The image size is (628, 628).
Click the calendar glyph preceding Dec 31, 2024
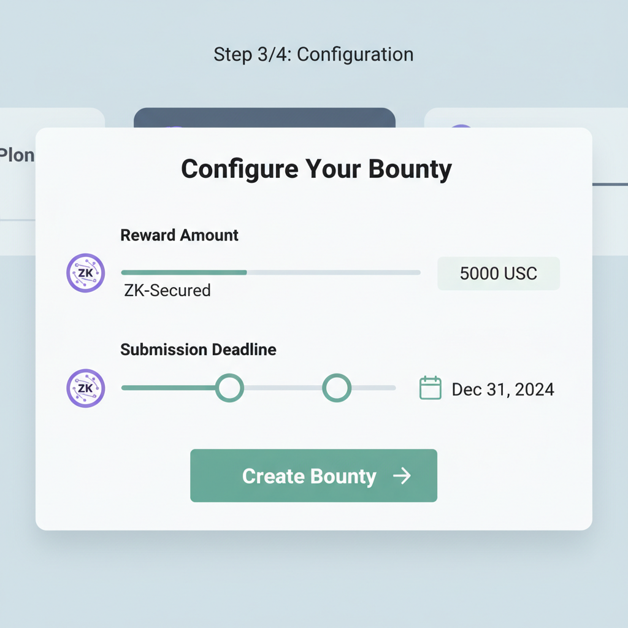(x=431, y=388)
